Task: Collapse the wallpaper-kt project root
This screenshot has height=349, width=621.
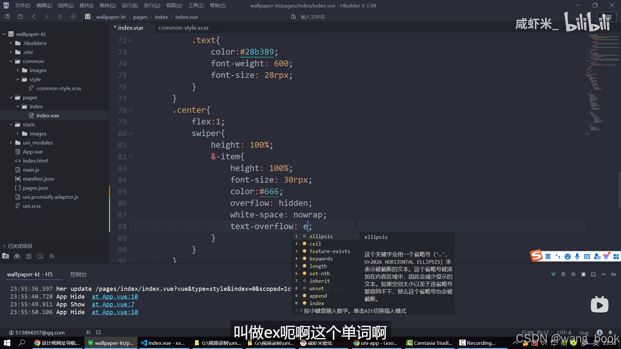Action: pyautogui.click(x=4, y=34)
